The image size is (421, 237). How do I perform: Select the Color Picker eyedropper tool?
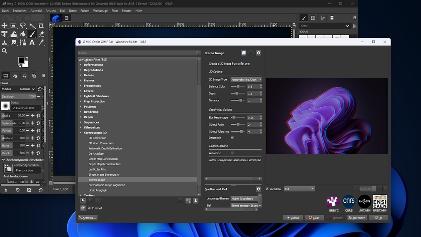pyautogui.click(x=41, y=43)
